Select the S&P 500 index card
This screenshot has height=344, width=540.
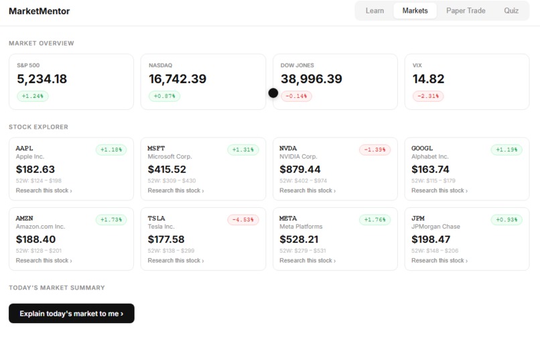point(71,82)
